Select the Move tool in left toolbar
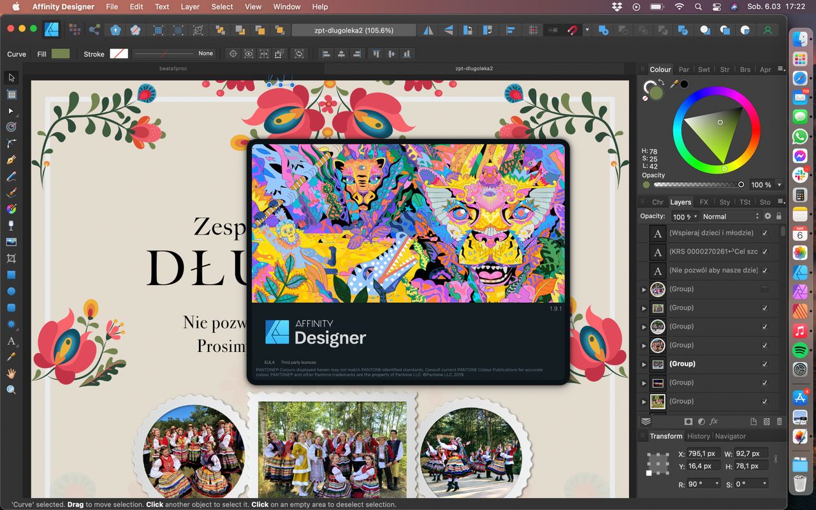 click(x=11, y=78)
